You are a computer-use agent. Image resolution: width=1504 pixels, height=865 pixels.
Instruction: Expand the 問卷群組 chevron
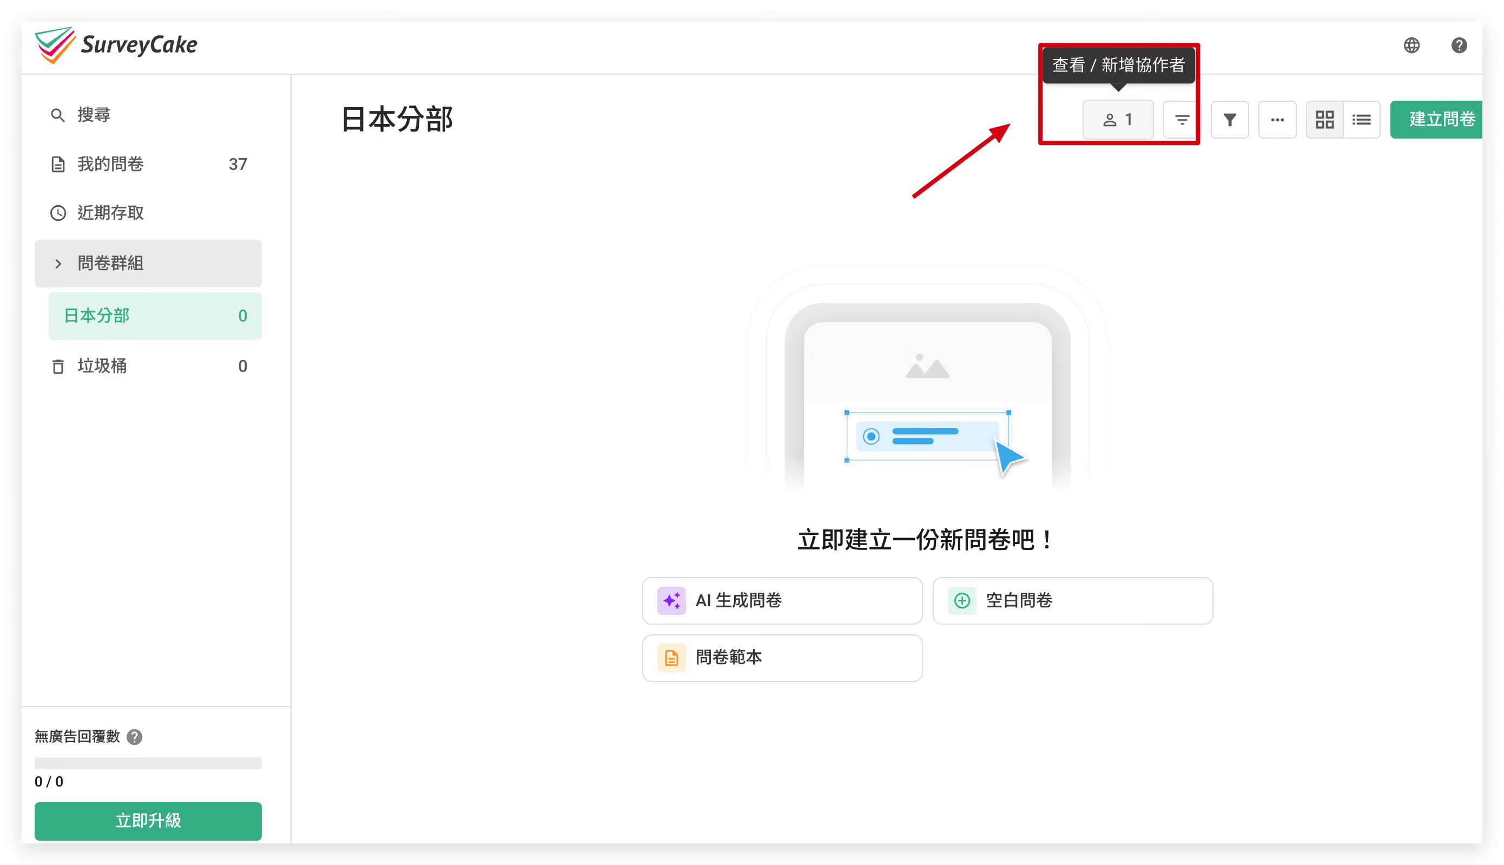click(x=58, y=263)
